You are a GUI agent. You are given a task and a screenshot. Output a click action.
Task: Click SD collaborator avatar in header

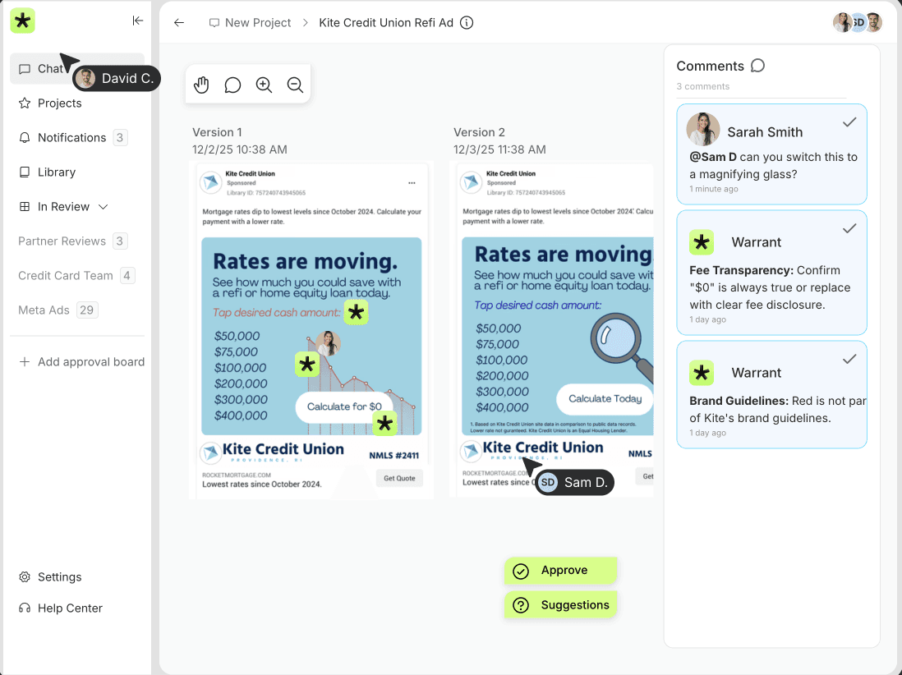[x=858, y=22]
